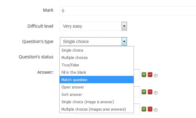Click second row green plus icon
This screenshot has width=196, height=118.
coord(144,92)
